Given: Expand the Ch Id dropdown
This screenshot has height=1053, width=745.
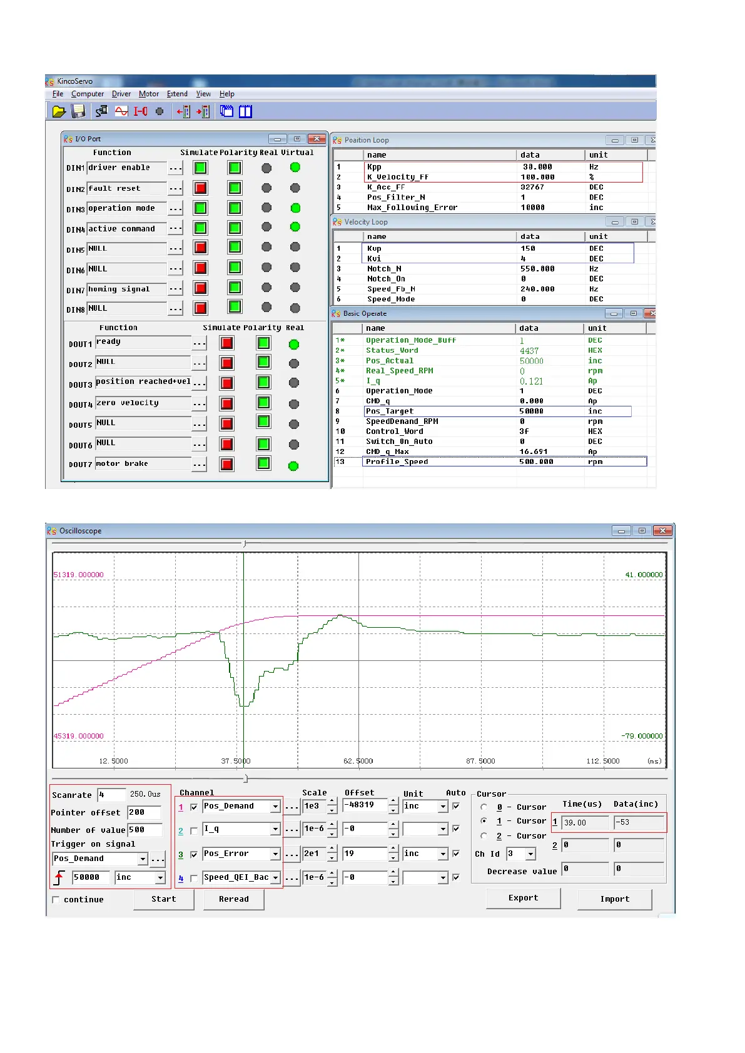Looking at the screenshot, I should pos(531,854).
